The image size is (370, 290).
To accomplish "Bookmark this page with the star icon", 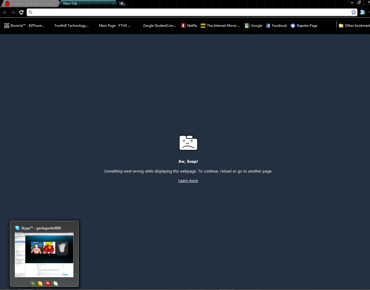I will [354, 12].
